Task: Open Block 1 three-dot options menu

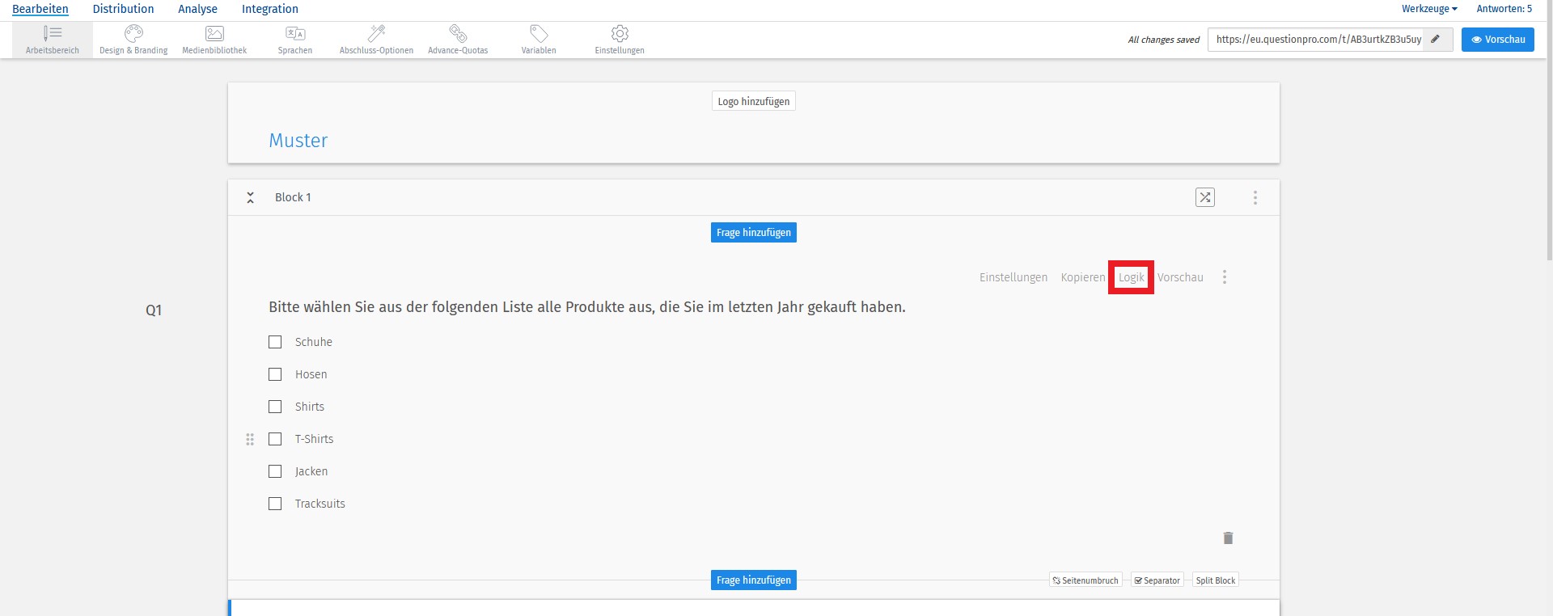Action: pos(1255,197)
